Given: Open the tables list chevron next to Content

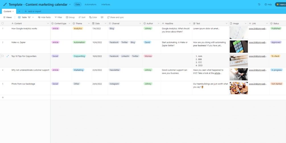Looking at the screenshot, I should coord(19,11).
